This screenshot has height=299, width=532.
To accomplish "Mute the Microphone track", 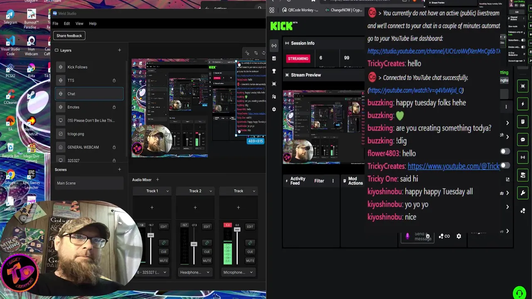I will (x=250, y=261).
